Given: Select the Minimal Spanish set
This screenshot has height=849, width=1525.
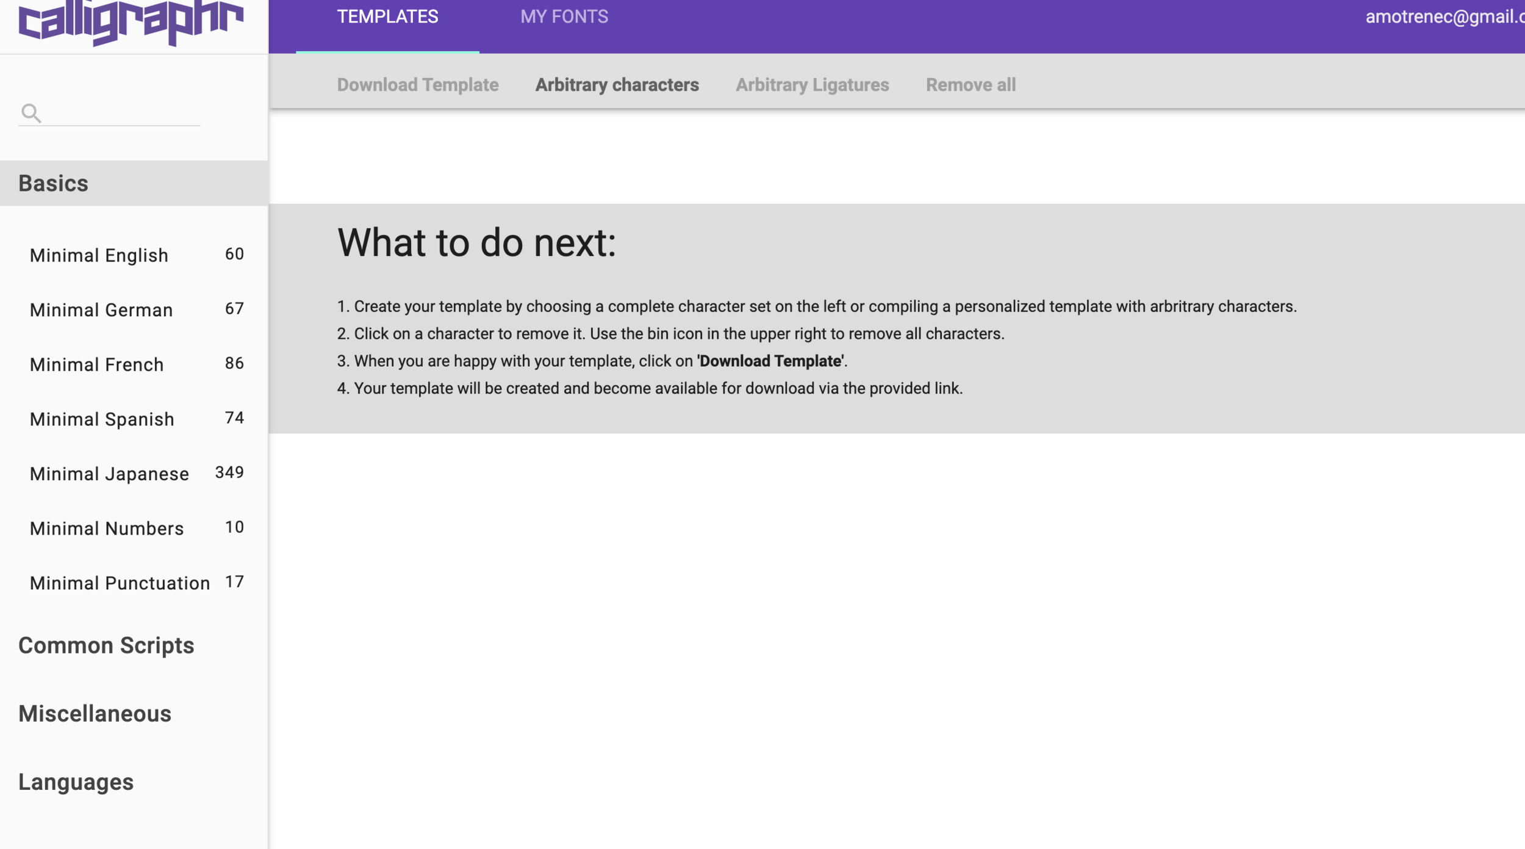Looking at the screenshot, I should pos(134,419).
